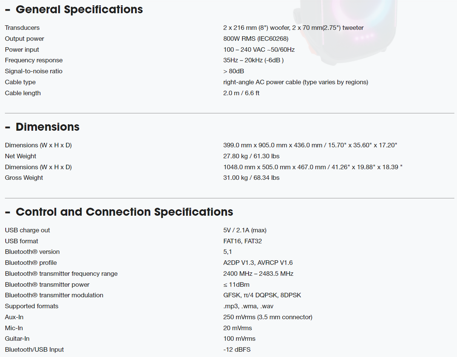This screenshot has width=457, height=357.
Task: Collapse Control and Connection Specifications section
Action: coord(119,212)
